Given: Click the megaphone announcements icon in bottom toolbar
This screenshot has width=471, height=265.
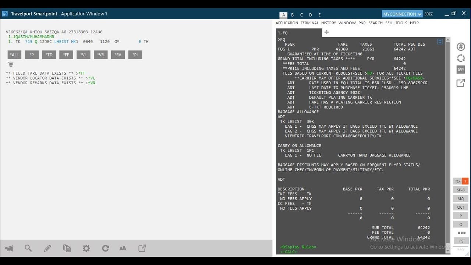Looking at the screenshot, I should point(9,248).
